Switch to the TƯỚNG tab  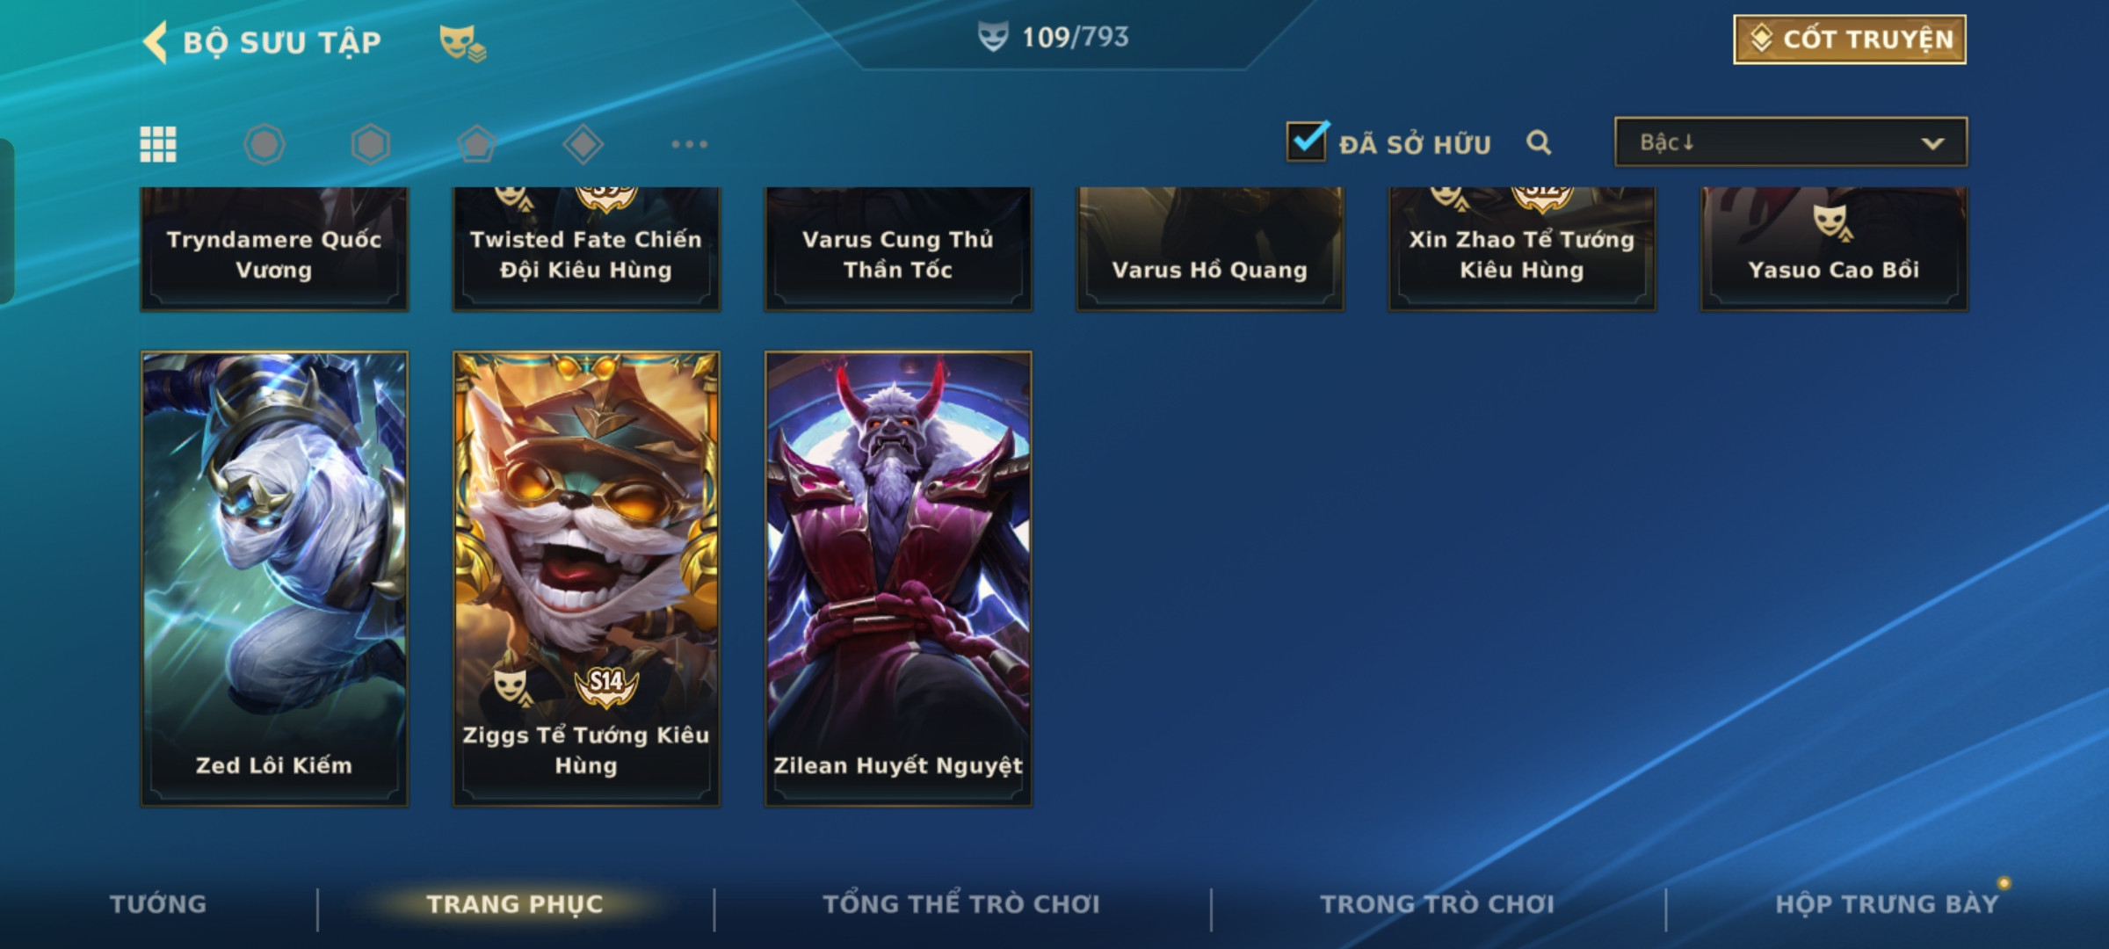click(158, 904)
